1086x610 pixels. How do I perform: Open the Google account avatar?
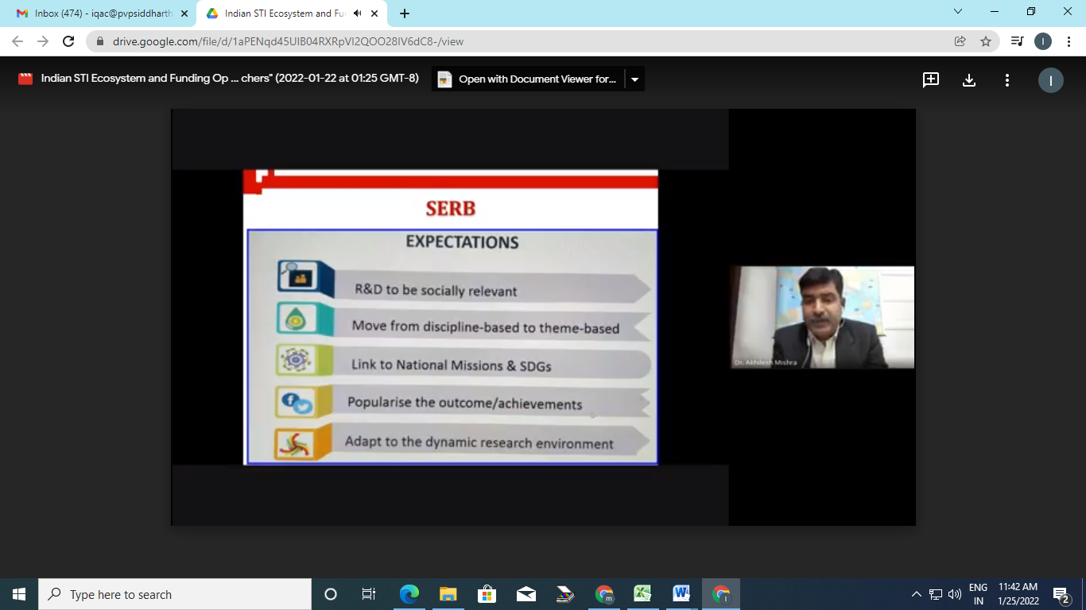point(1051,80)
